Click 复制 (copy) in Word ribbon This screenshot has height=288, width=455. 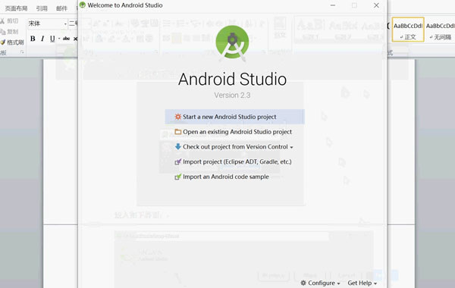point(10,32)
